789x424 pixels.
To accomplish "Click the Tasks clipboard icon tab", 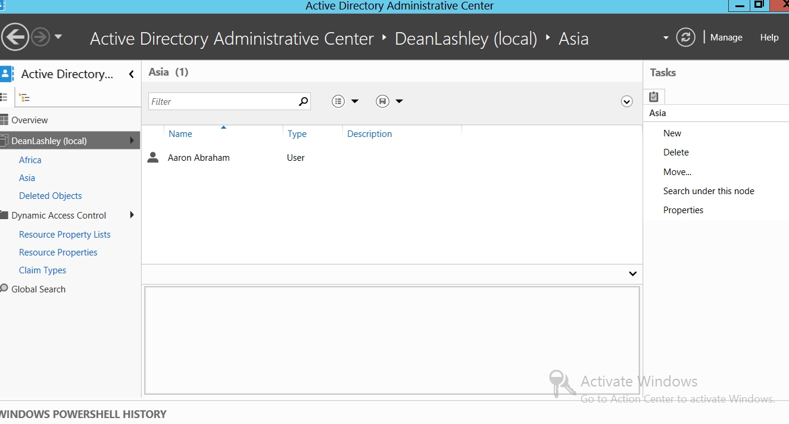I will pos(654,96).
